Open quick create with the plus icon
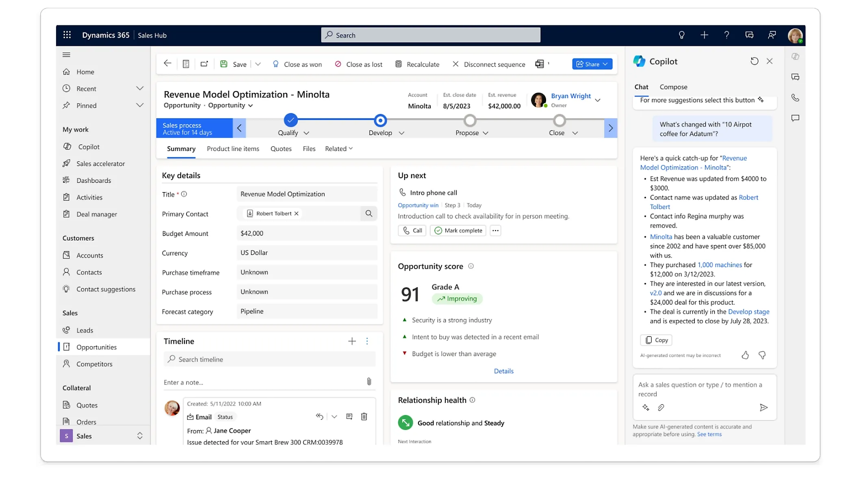 704,35
